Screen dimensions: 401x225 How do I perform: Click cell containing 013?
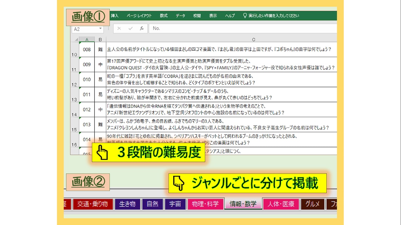click(87, 125)
